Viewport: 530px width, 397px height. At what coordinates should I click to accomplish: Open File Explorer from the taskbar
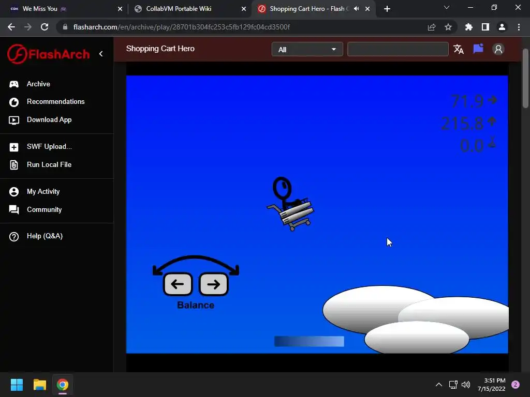39,385
